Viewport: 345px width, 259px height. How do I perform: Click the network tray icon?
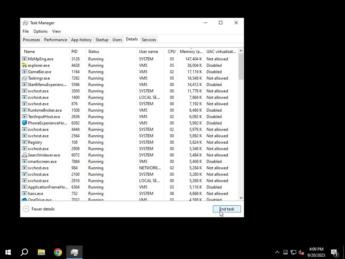click(x=293, y=252)
